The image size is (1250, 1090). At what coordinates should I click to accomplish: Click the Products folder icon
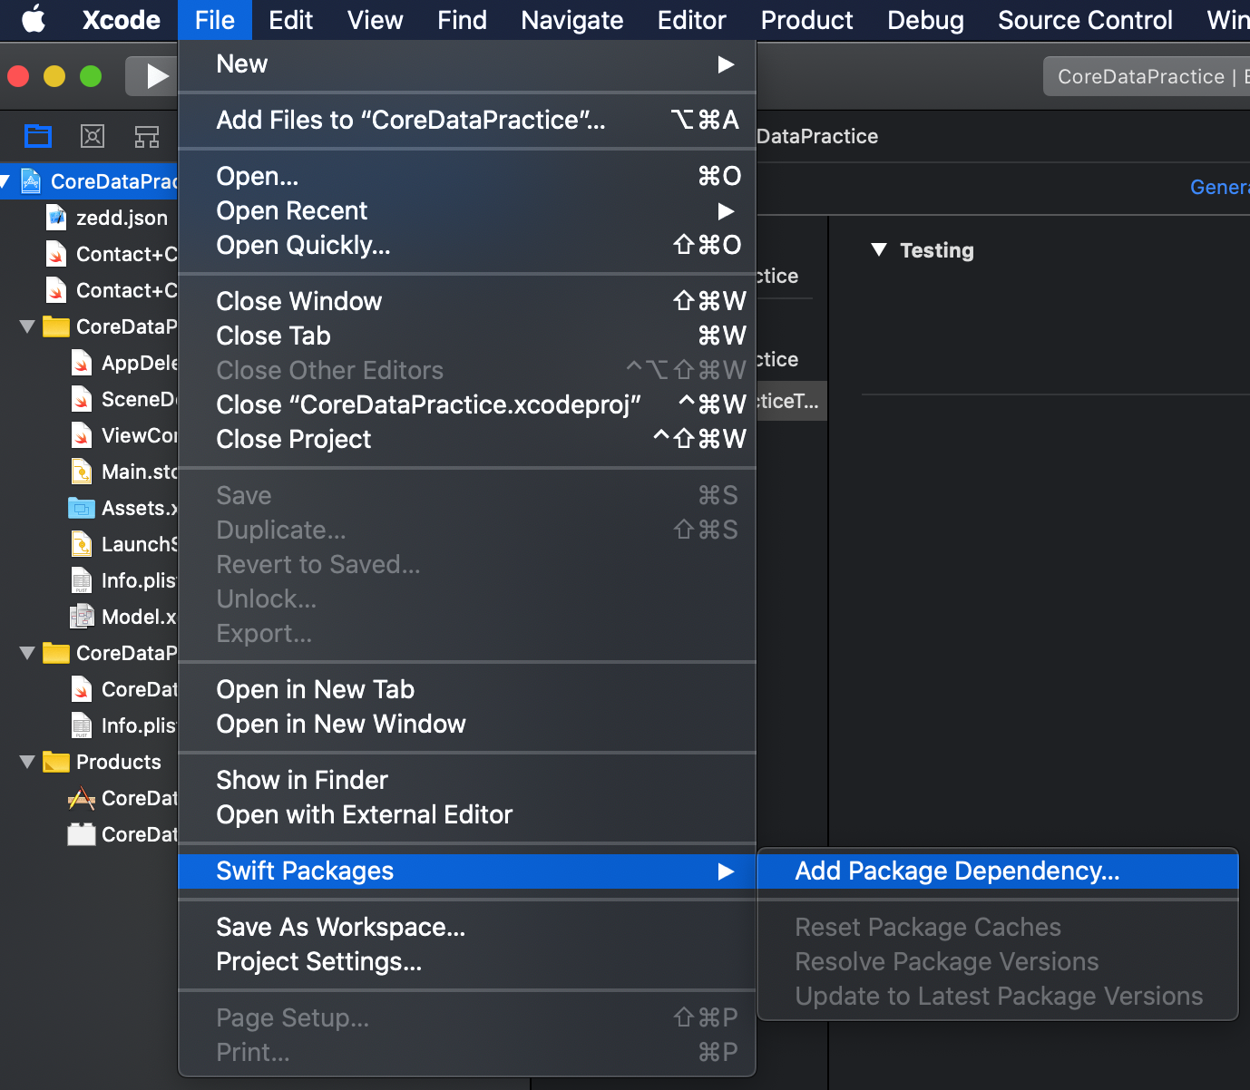point(56,762)
